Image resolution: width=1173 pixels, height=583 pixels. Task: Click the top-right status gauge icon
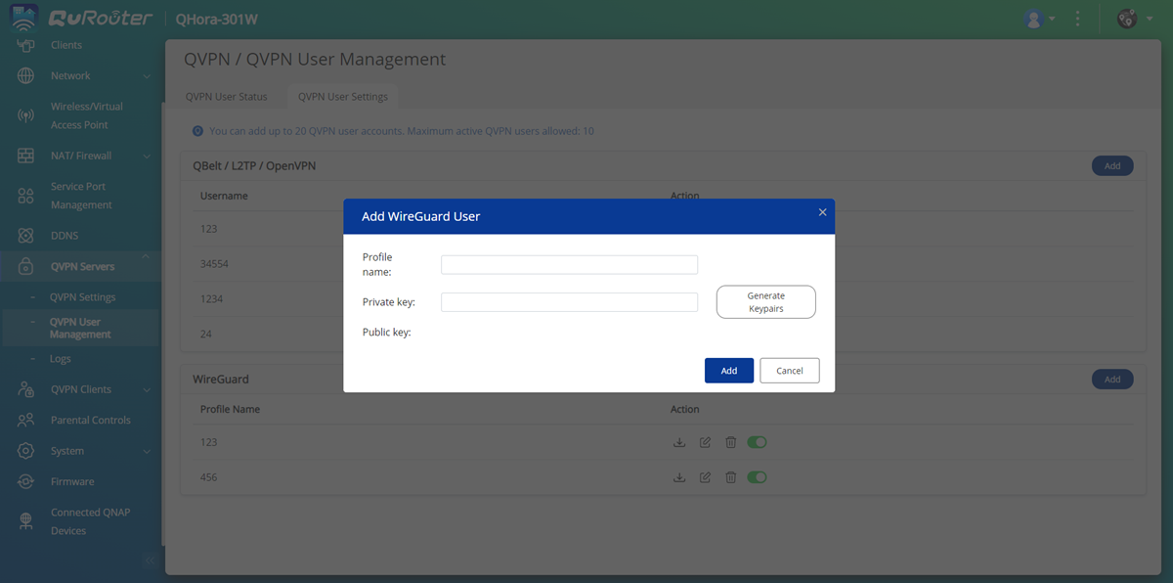pyautogui.click(x=1126, y=19)
